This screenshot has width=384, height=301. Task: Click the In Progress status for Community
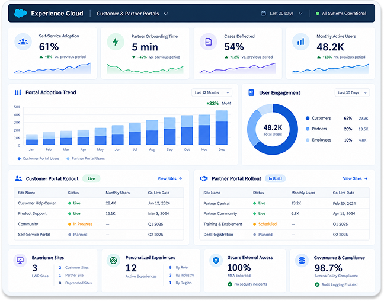pyautogui.click(x=81, y=224)
